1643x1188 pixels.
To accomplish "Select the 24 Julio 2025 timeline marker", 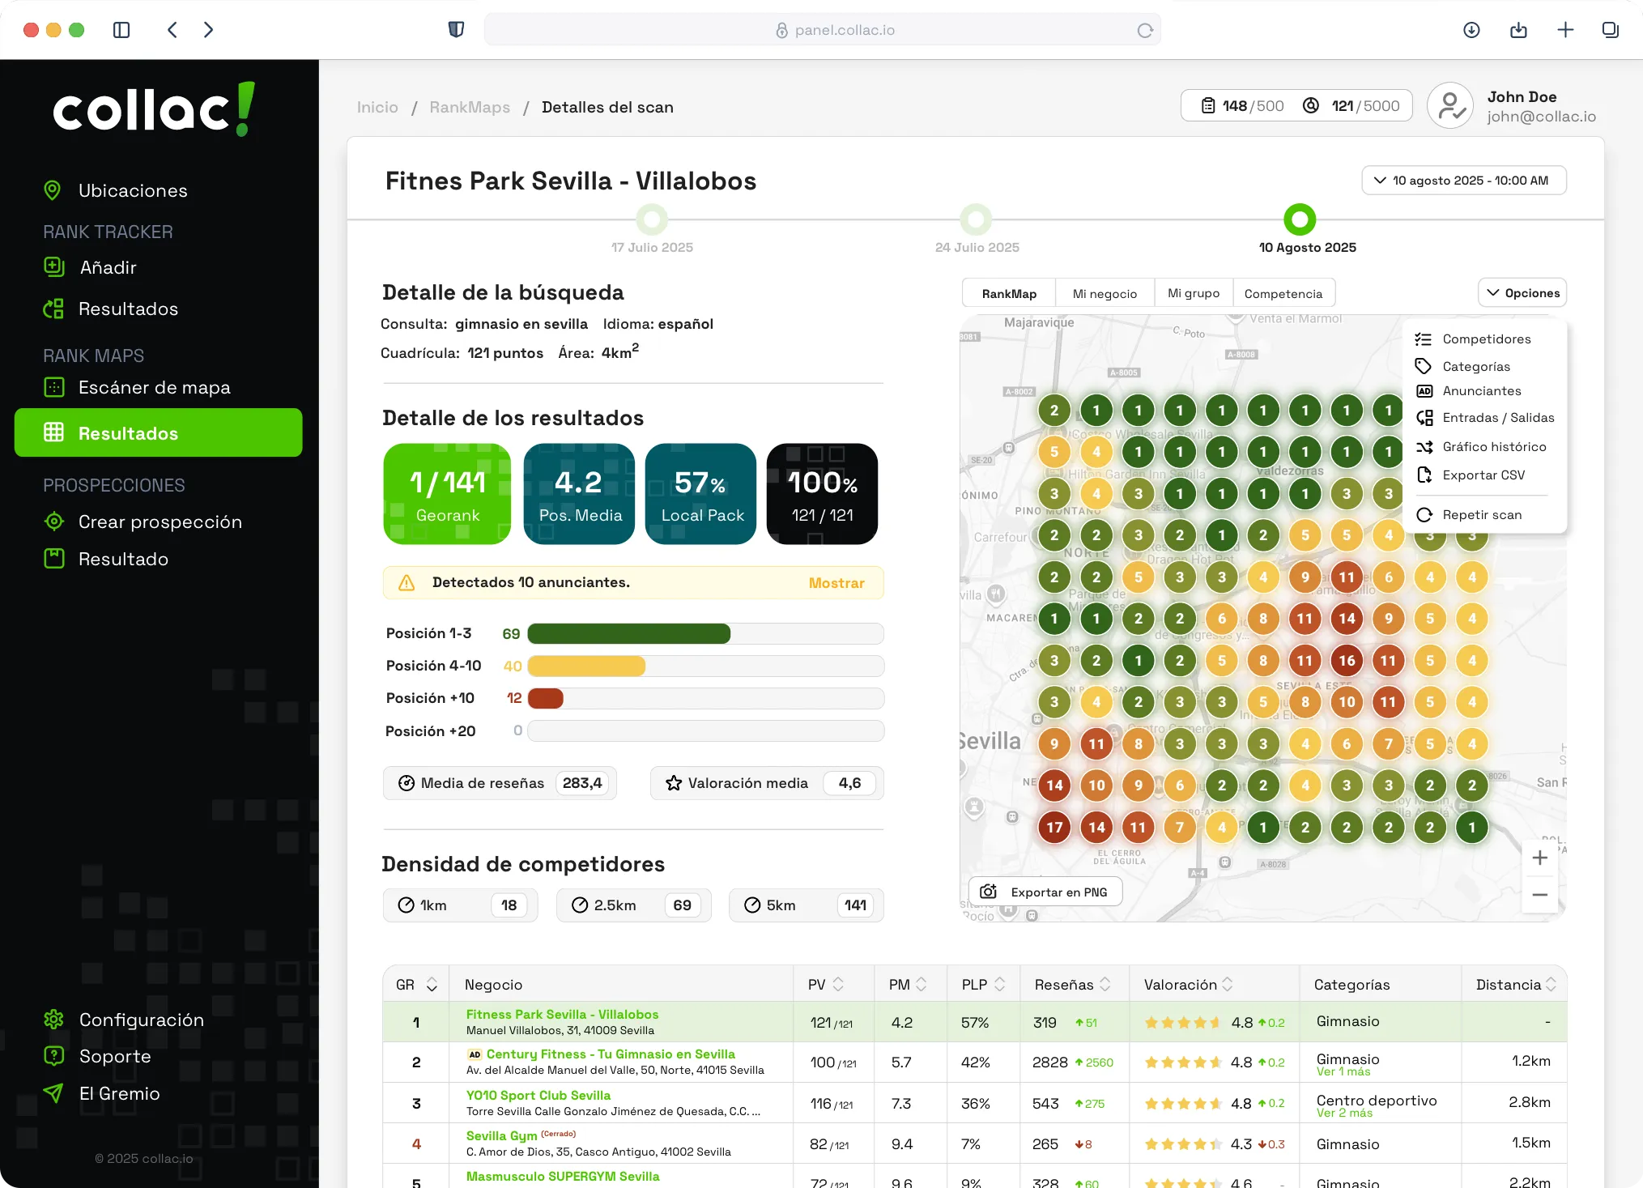I will tap(976, 219).
